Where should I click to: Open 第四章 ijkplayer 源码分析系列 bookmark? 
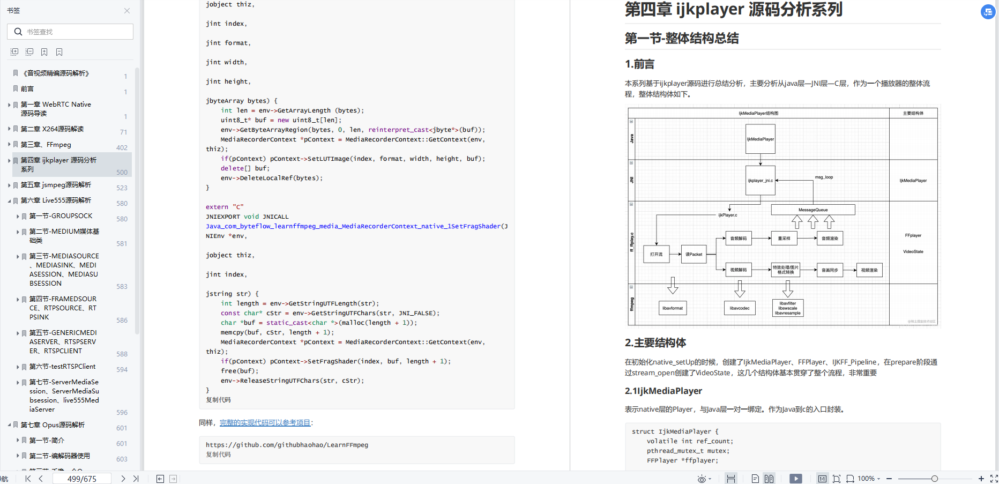click(x=58, y=165)
